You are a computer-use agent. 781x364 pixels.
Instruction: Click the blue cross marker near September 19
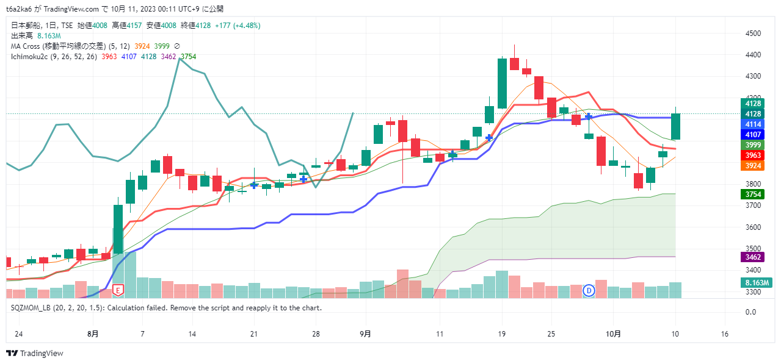[489, 138]
